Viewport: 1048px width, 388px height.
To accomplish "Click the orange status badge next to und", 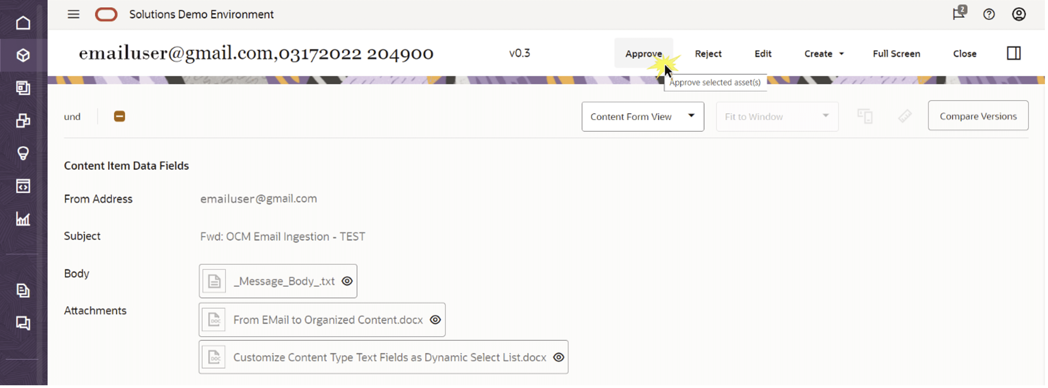I will click(119, 117).
